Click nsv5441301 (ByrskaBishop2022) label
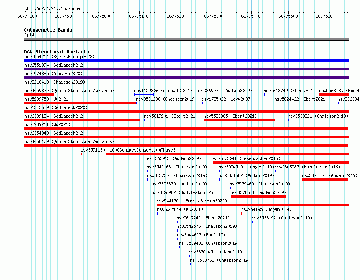 (192, 201)
